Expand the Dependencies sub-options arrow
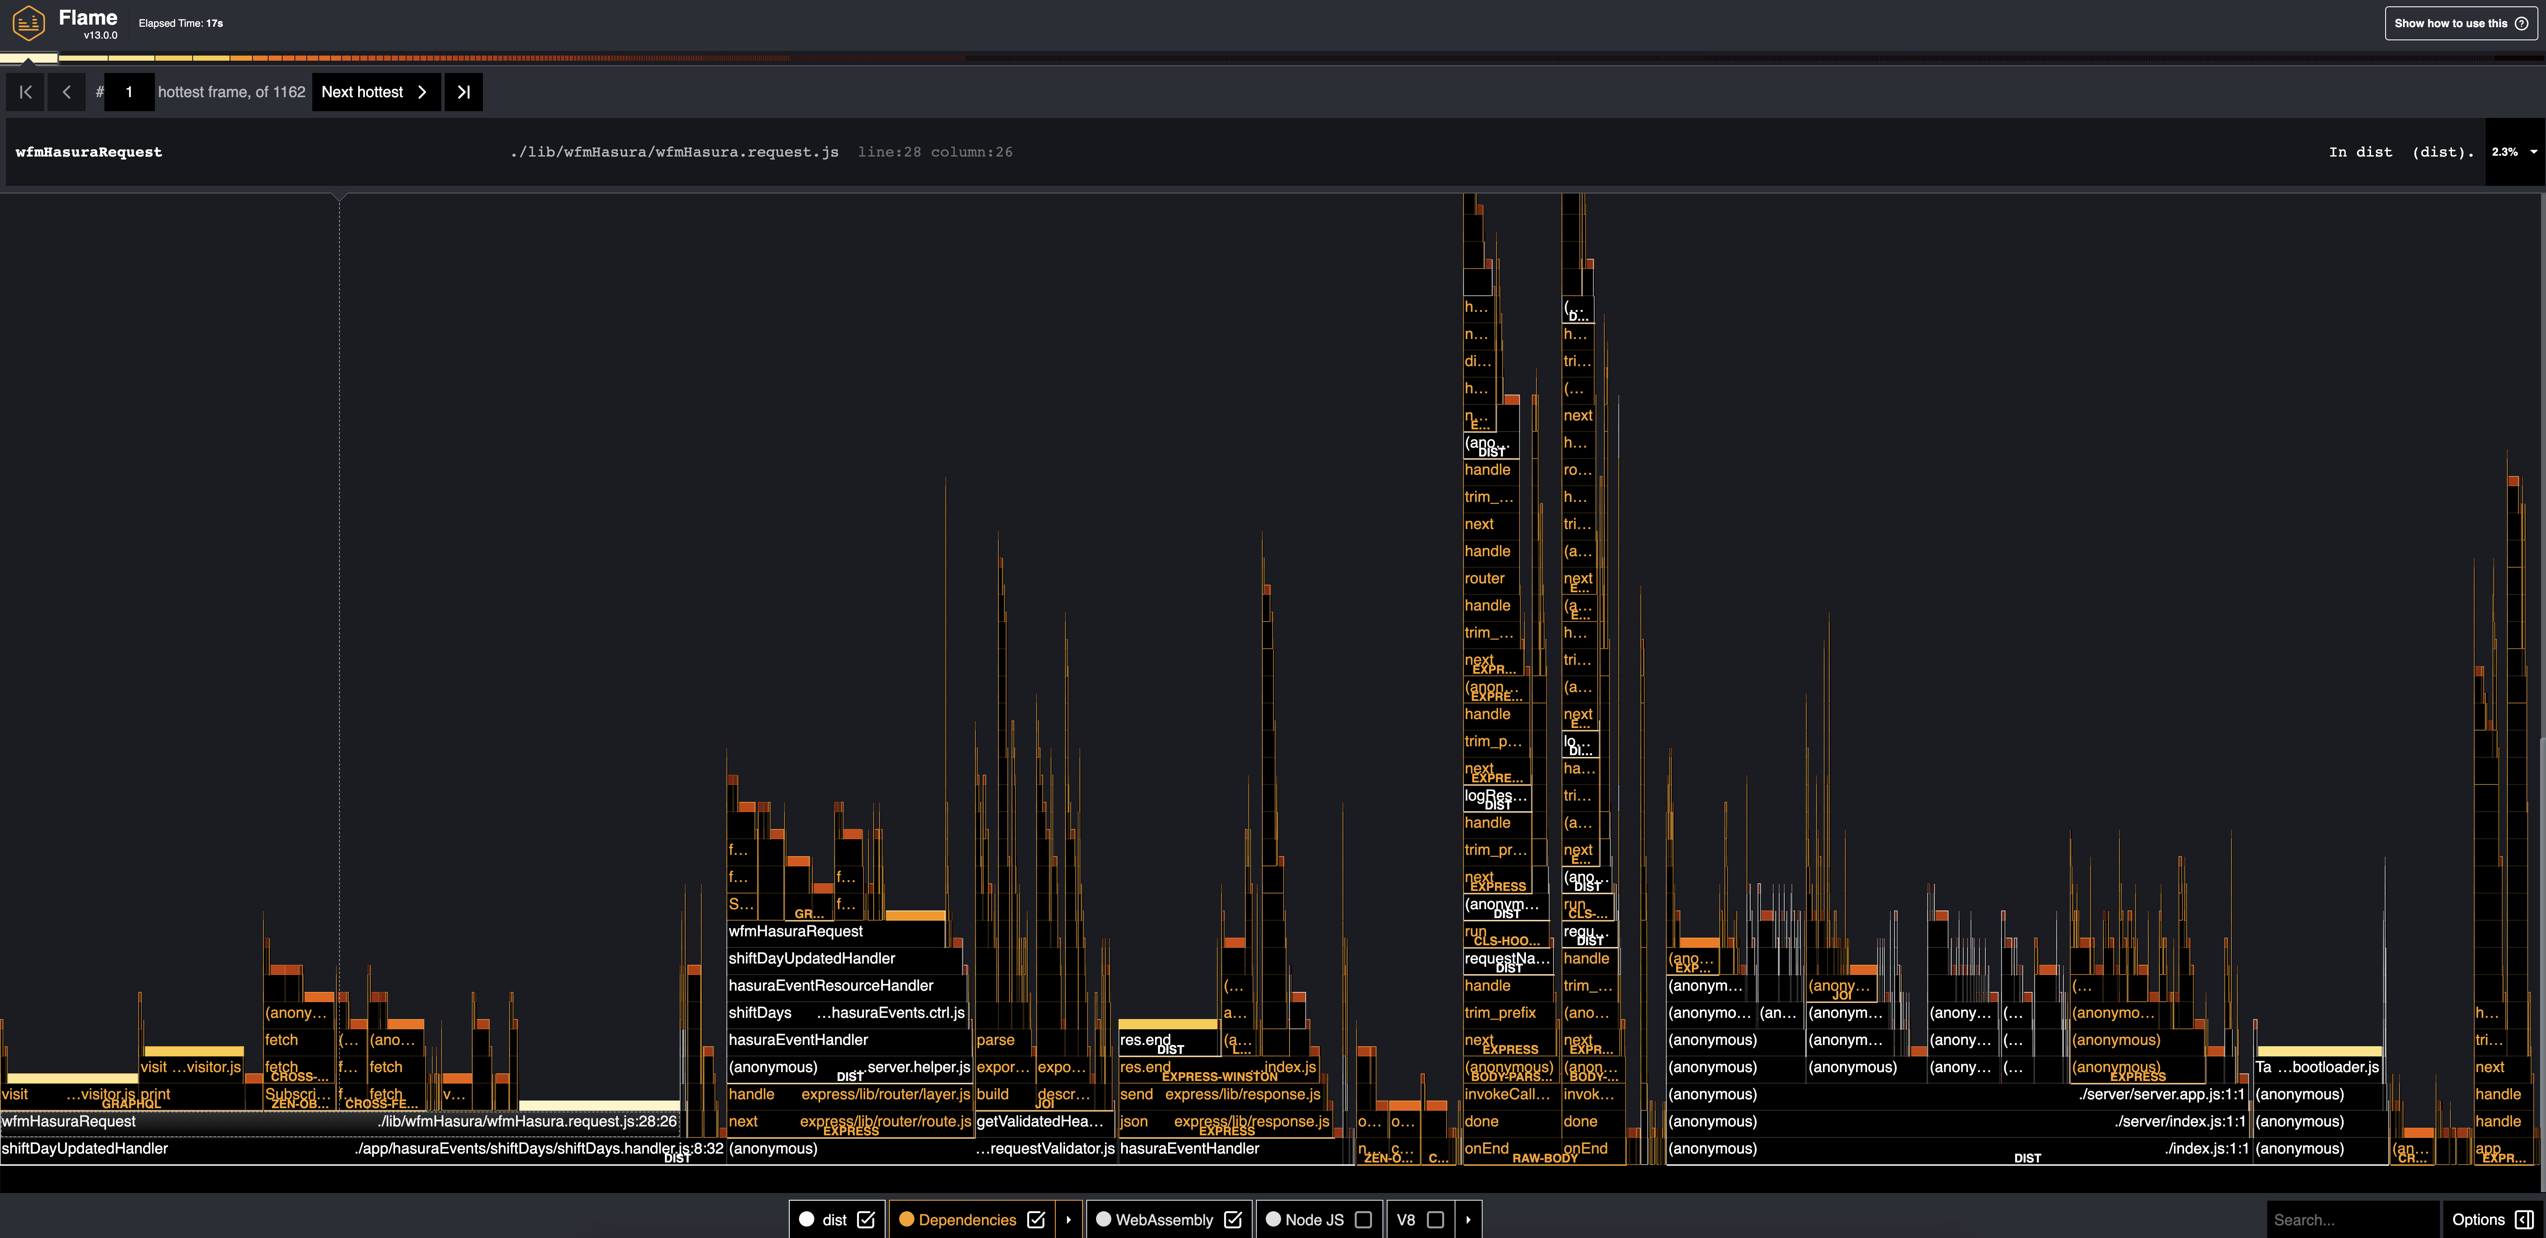The image size is (2546, 1238). (x=1068, y=1219)
